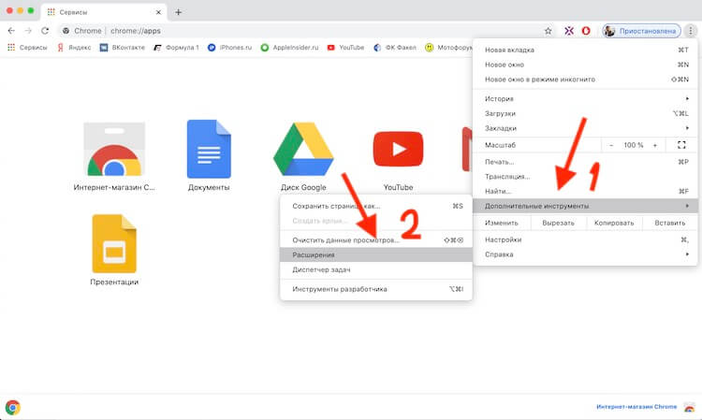Select Расширения in the submenu
Screen dimensions: 702x420
tap(376, 254)
